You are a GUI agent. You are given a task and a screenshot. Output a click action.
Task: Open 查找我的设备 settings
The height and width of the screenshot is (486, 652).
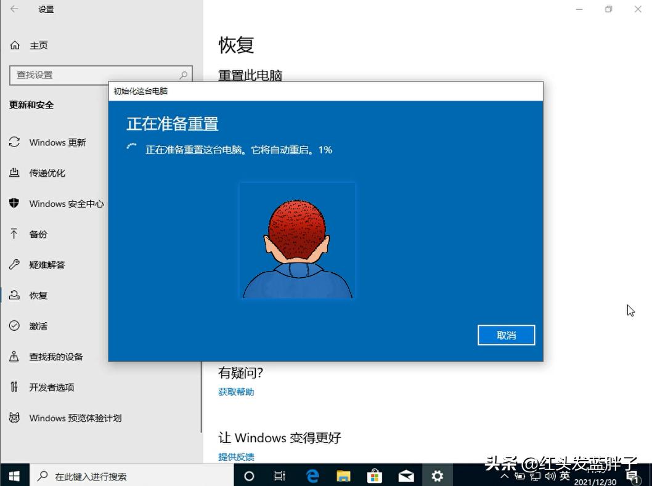point(57,356)
